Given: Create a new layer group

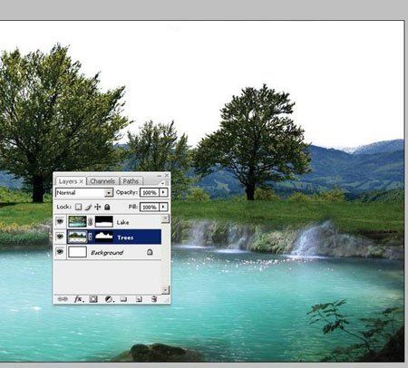Looking at the screenshot, I should (x=123, y=299).
